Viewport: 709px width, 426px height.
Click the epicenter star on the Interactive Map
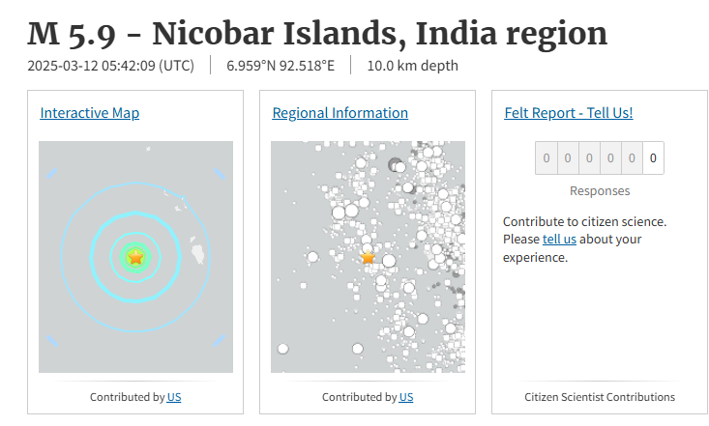click(135, 257)
